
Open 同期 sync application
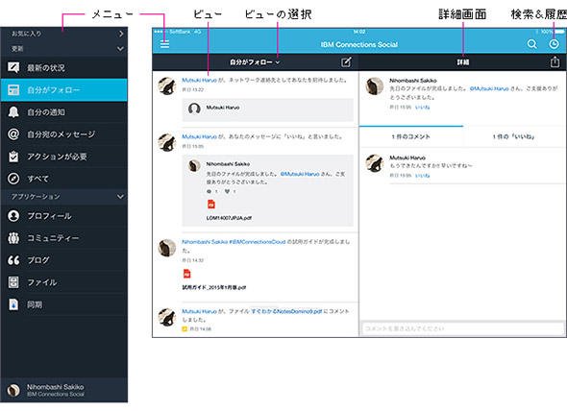(x=64, y=304)
